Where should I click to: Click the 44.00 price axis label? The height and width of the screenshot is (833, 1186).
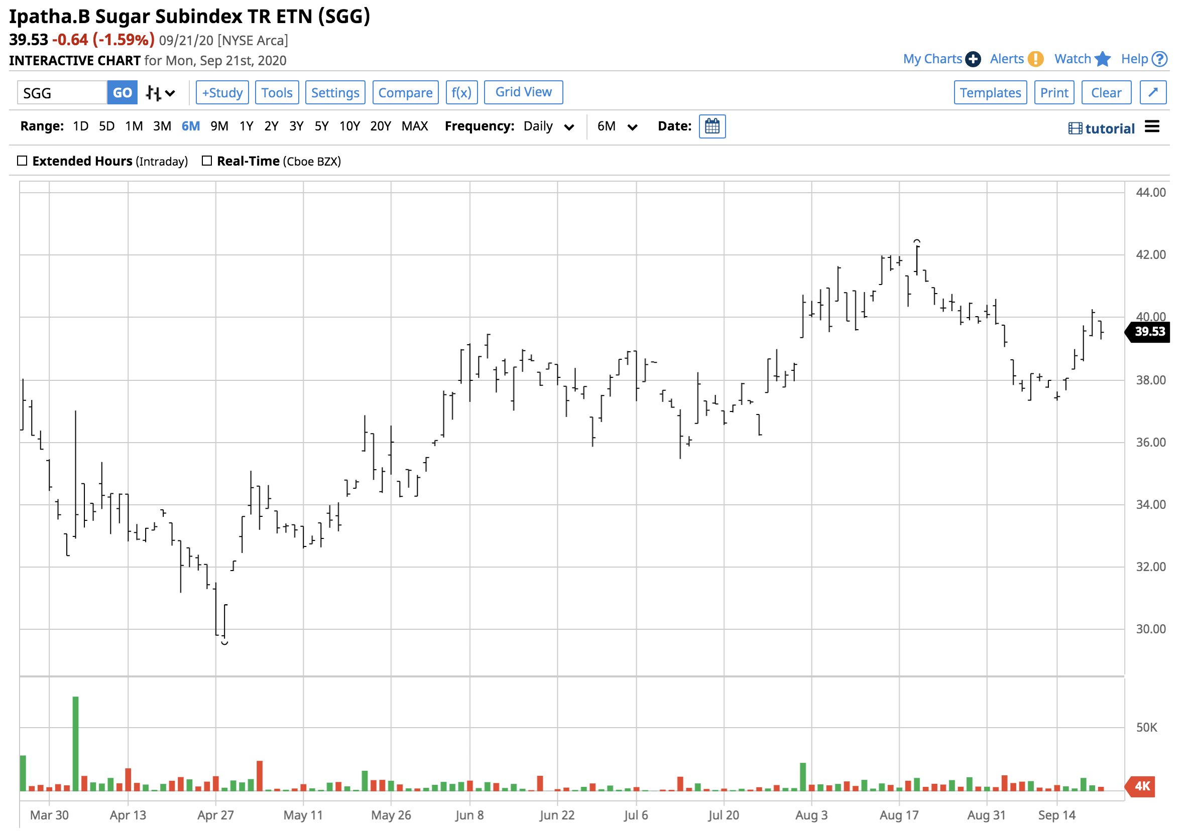[x=1150, y=193]
